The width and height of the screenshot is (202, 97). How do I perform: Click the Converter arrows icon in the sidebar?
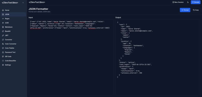pos(3,40)
